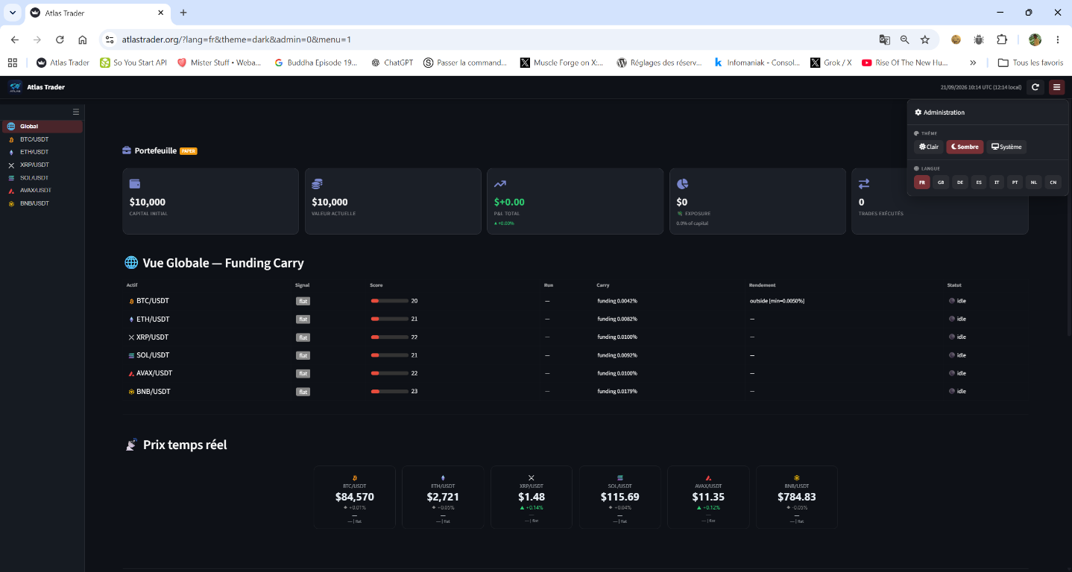Screen dimensions: 1072x572
Task: Click the browser address bar URL
Action: click(236, 39)
